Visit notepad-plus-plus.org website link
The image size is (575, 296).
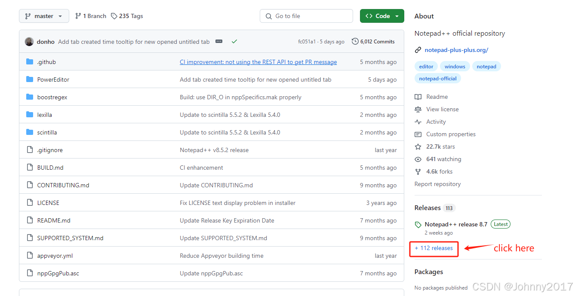click(456, 50)
